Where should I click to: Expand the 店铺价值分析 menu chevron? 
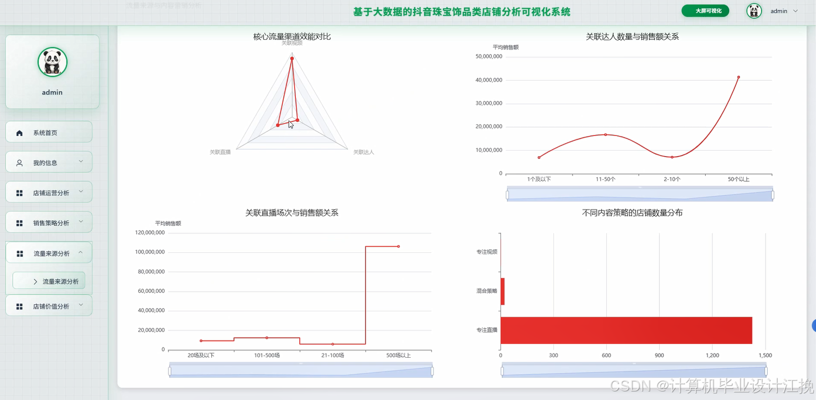81,305
